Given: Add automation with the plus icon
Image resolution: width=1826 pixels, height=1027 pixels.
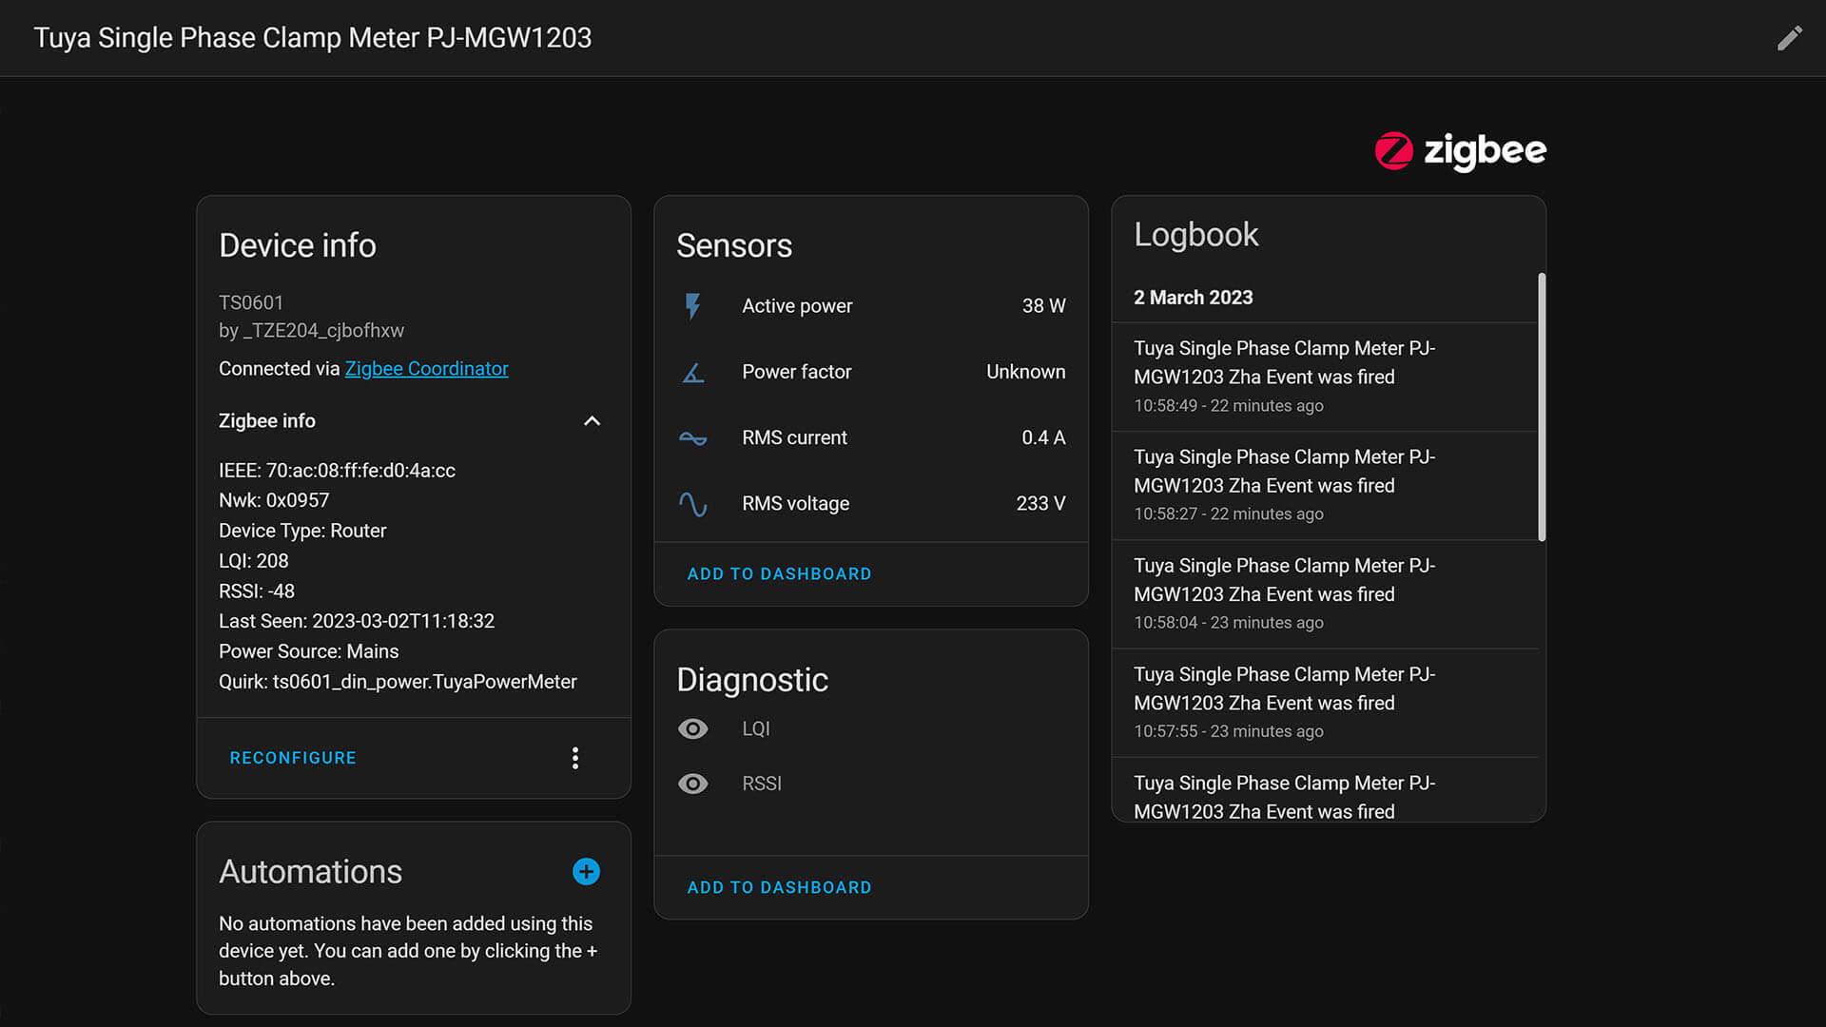Looking at the screenshot, I should click(x=586, y=872).
